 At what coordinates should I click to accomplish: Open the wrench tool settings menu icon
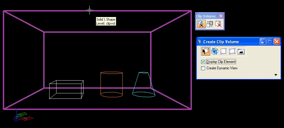coord(200,42)
